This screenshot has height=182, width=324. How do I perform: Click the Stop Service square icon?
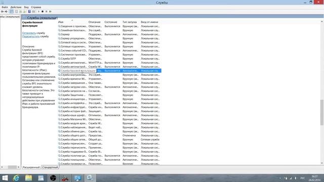pos(43,12)
